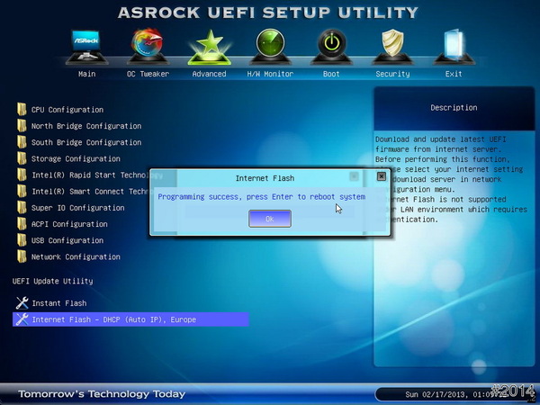The width and height of the screenshot is (540, 405).
Task: Click Ok in Internet Flash dialog
Action: (270, 219)
